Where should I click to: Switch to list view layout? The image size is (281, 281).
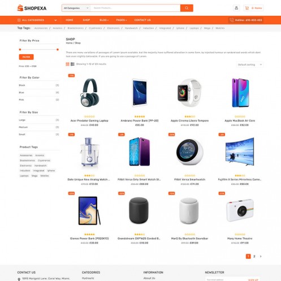coord(72,64)
